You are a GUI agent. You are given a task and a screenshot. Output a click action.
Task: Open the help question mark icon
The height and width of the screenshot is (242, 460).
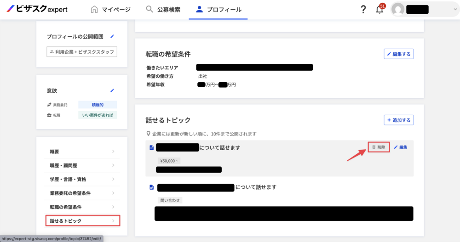363,9
